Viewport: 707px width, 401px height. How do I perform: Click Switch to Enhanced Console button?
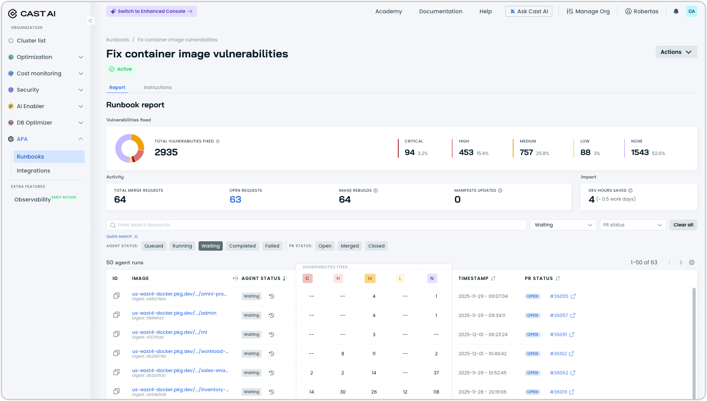(x=152, y=11)
